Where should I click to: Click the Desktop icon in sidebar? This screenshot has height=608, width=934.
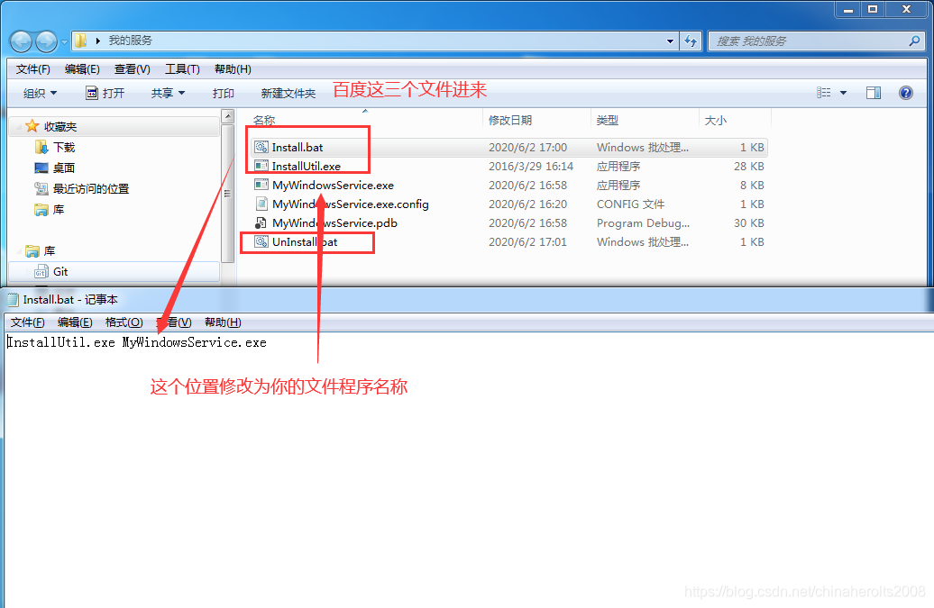pos(41,168)
